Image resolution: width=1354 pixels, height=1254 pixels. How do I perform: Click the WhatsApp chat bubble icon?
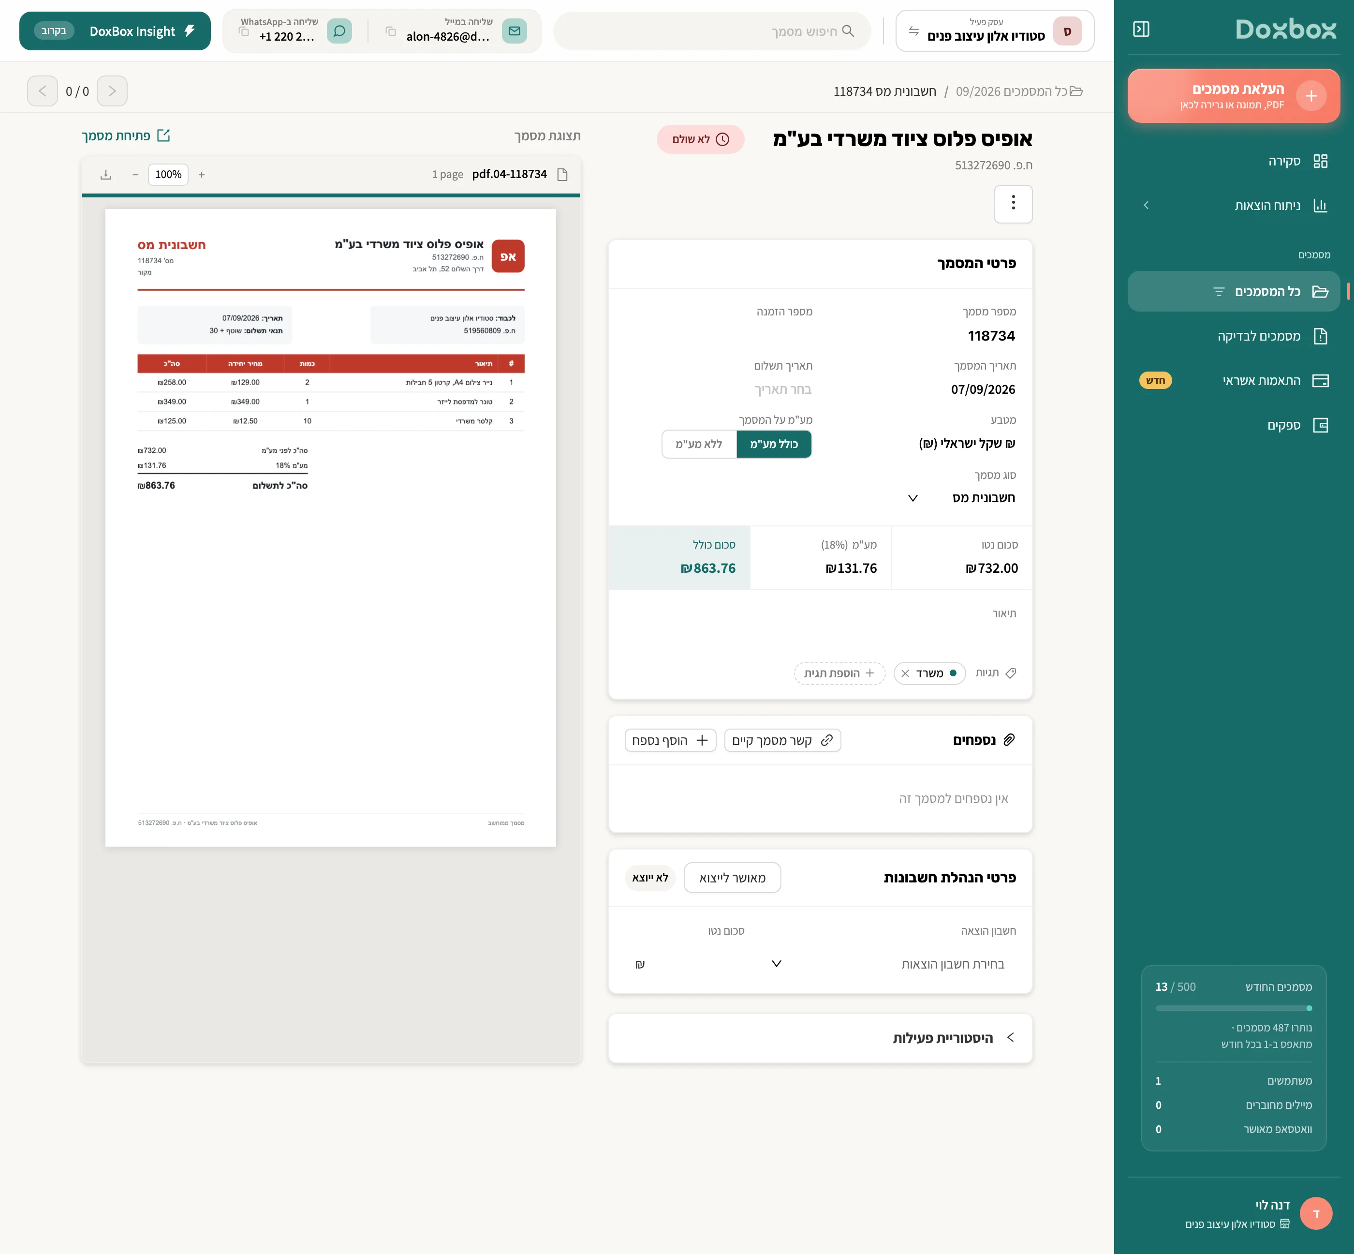tap(339, 31)
